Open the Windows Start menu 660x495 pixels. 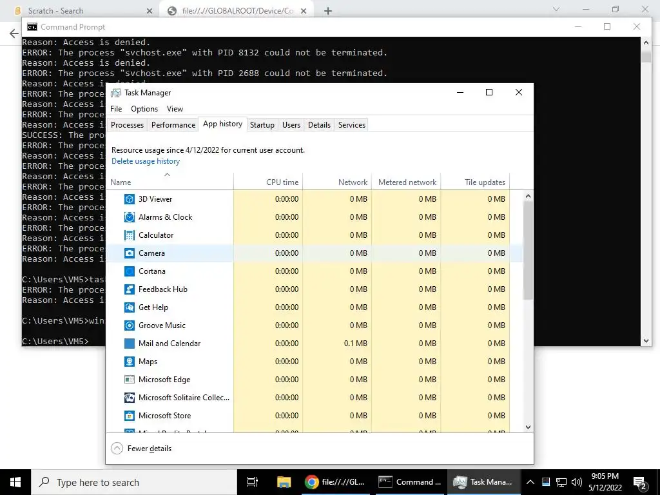(15, 482)
